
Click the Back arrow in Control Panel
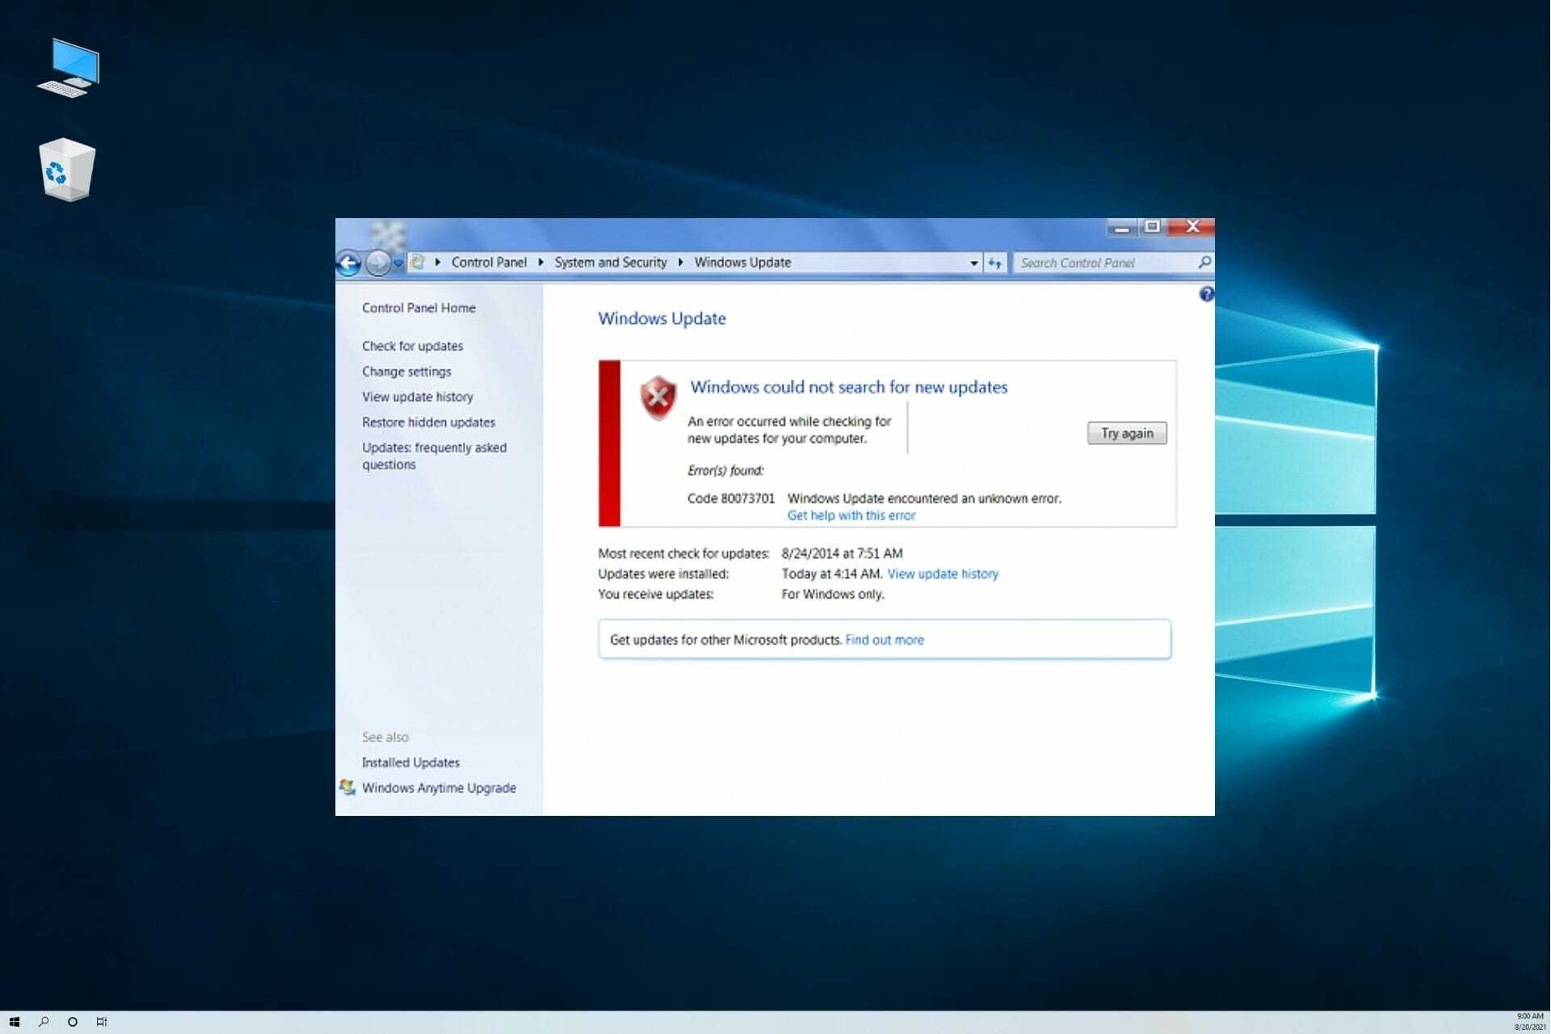[348, 263]
